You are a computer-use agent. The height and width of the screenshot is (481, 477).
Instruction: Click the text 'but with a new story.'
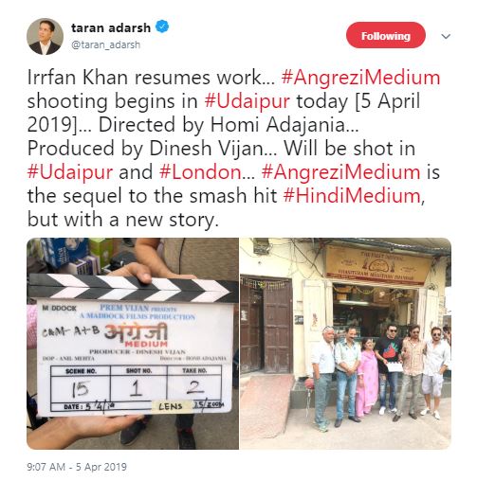[123, 220]
